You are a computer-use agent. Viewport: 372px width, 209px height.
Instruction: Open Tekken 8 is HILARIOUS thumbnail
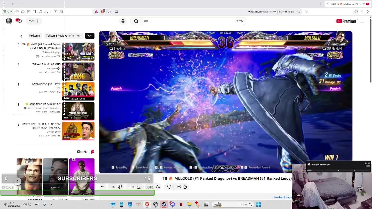tap(78, 71)
